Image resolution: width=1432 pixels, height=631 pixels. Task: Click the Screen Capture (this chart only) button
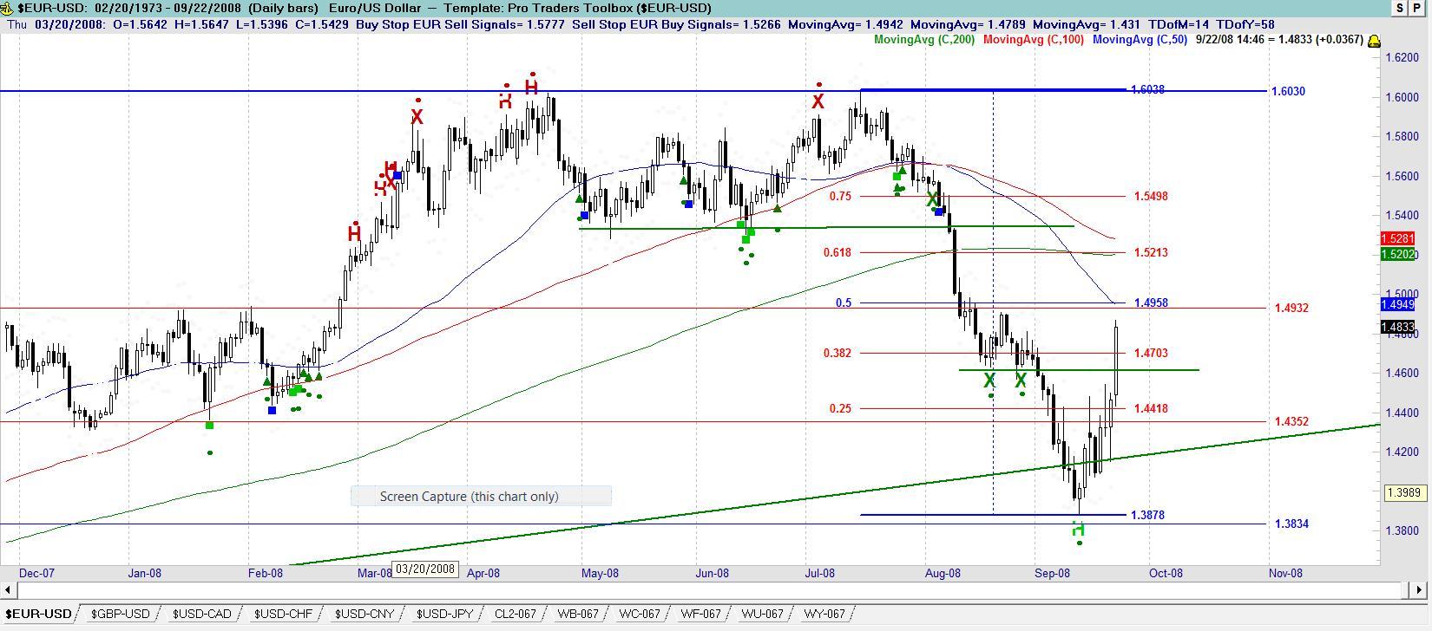click(481, 496)
